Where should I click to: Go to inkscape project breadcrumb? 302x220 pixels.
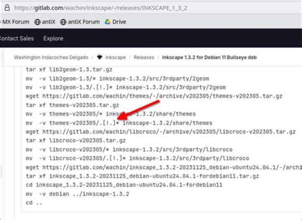tap(115, 58)
